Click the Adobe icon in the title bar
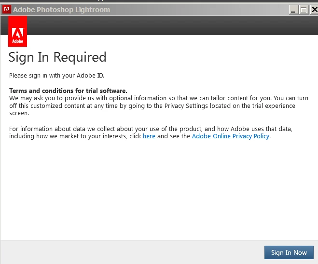This screenshot has height=264, width=318. click(x=7, y=9)
